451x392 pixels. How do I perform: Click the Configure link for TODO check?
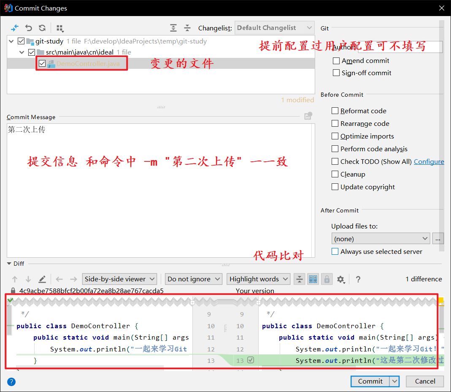tap(429, 161)
